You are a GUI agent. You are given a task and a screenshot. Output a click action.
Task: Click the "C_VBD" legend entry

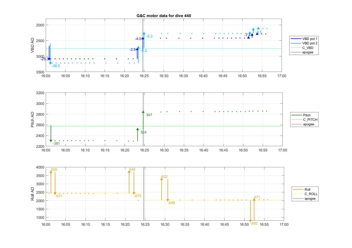tap(302, 48)
